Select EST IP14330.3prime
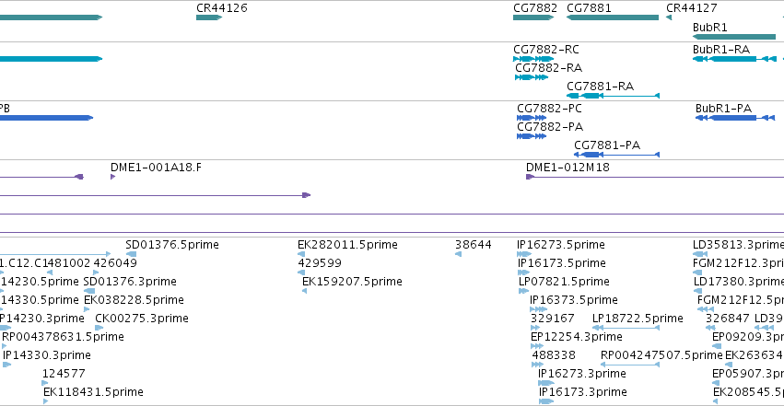 coord(7,365)
